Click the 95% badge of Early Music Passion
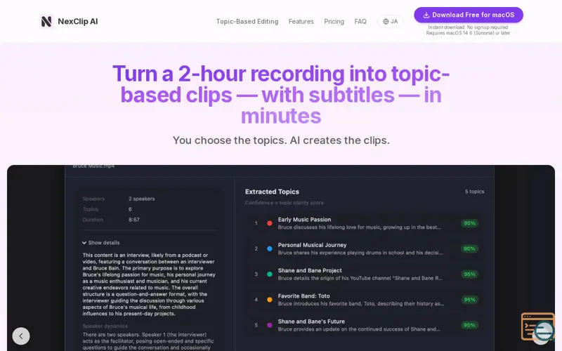The width and height of the screenshot is (562, 351). click(x=469, y=223)
